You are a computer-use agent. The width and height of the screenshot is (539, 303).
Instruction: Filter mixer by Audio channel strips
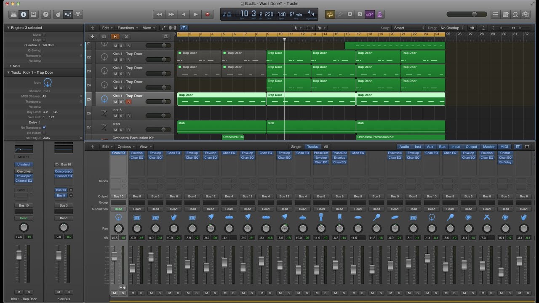tap(404, 147)
